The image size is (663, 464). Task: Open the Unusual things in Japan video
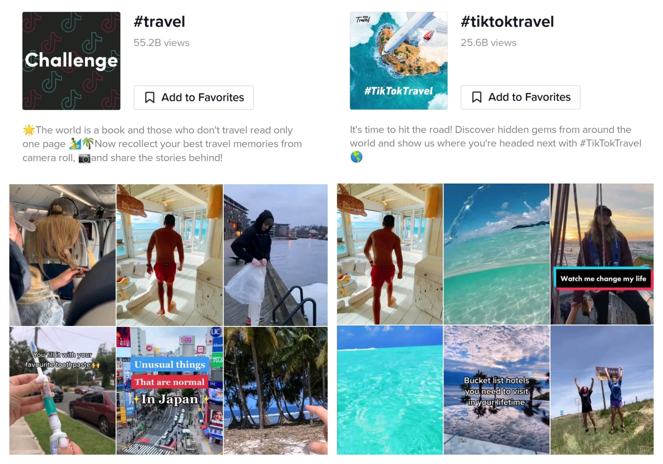click(169, 391)
